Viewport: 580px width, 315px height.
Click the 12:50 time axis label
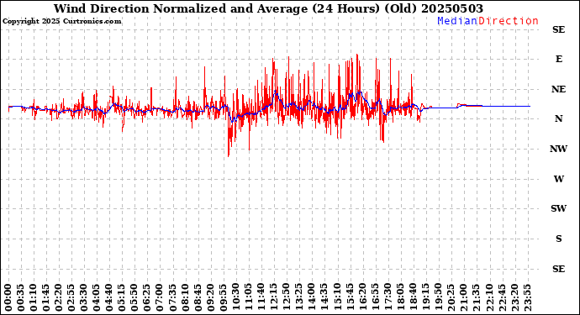(x=287, y=297)
